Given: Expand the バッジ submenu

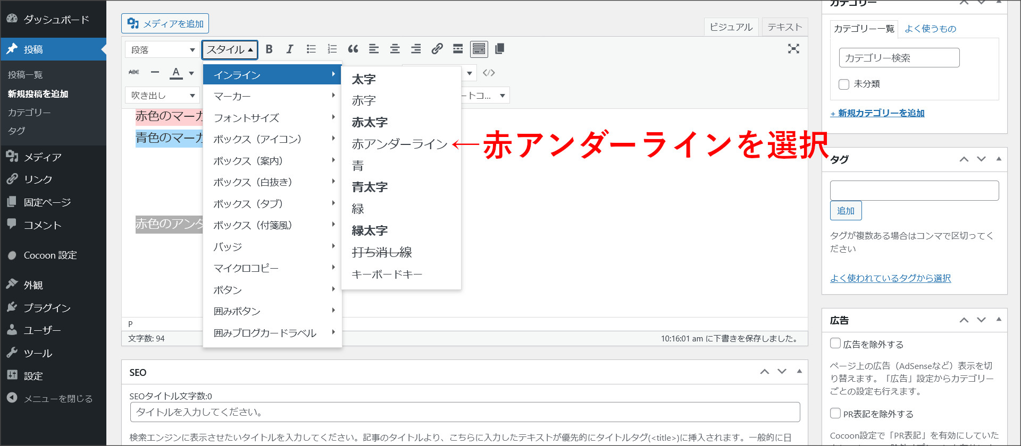Looking at the screenshot, I should tap(272, 247).
